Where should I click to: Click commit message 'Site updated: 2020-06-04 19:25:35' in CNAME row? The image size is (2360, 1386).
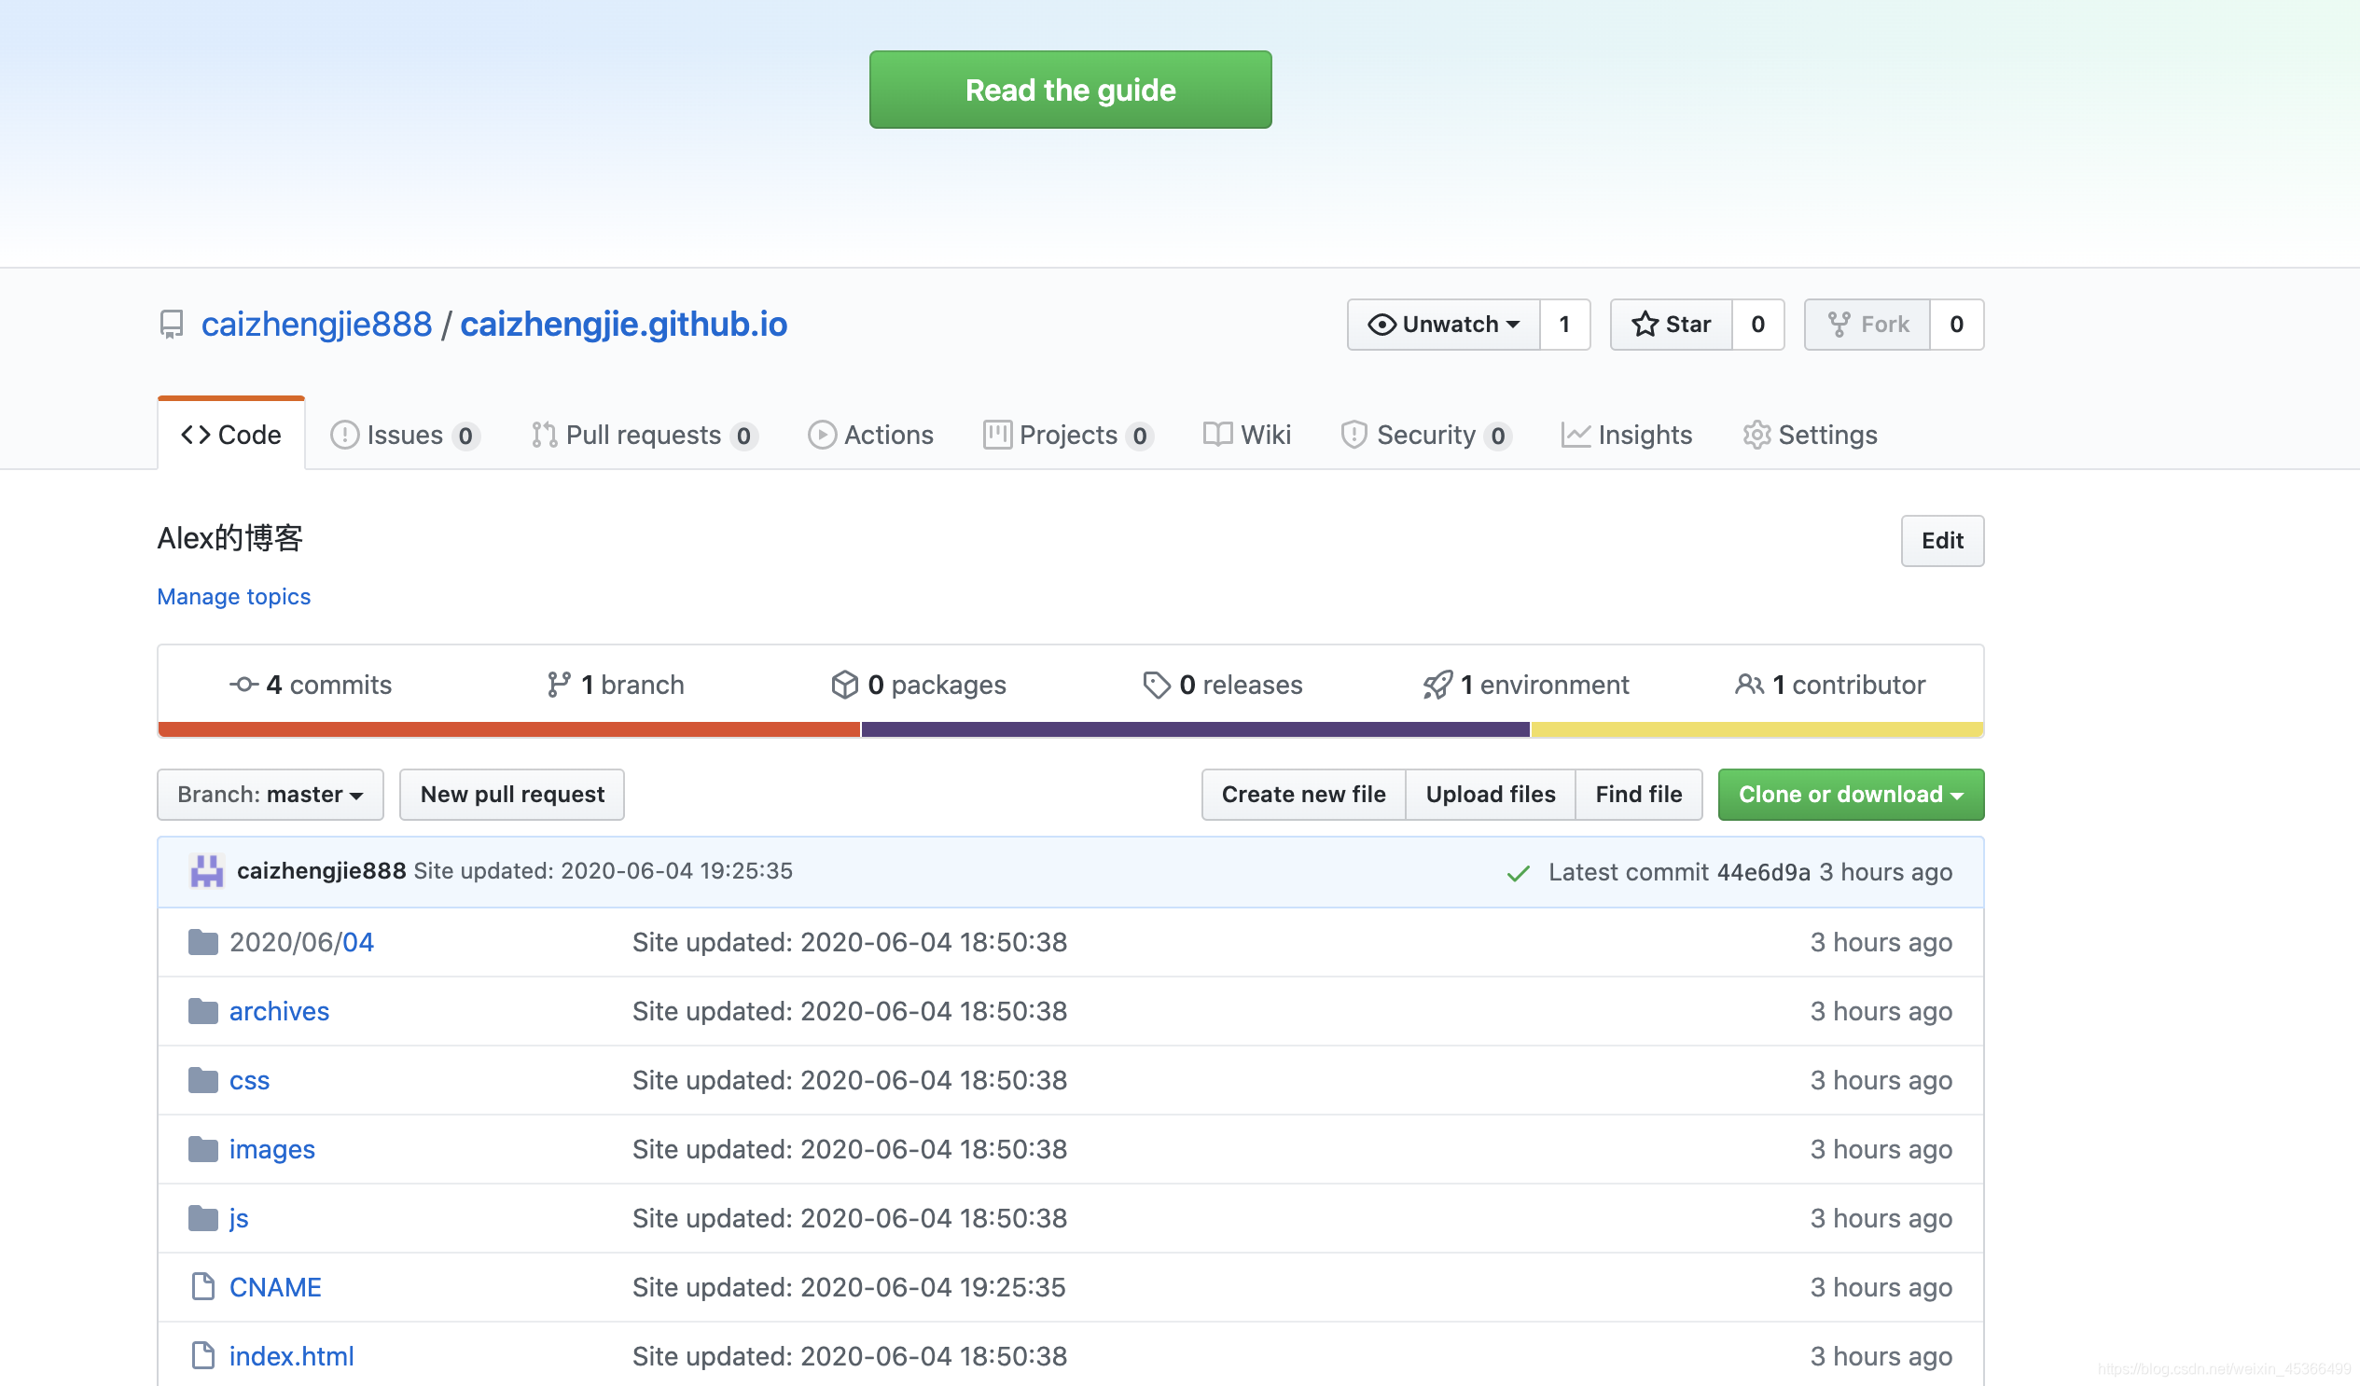pyautogui.click(x=849, y=1287)
